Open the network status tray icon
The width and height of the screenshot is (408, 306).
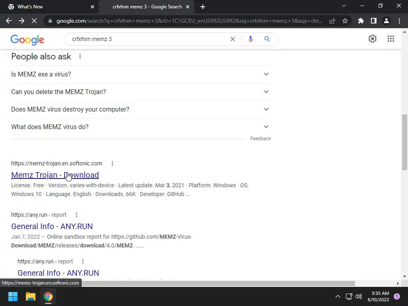[x=349, y=296]
